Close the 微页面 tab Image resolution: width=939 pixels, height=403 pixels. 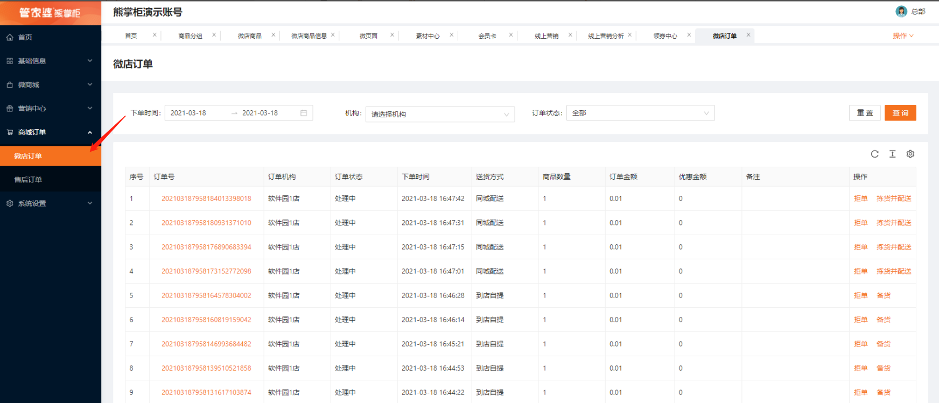392,35
